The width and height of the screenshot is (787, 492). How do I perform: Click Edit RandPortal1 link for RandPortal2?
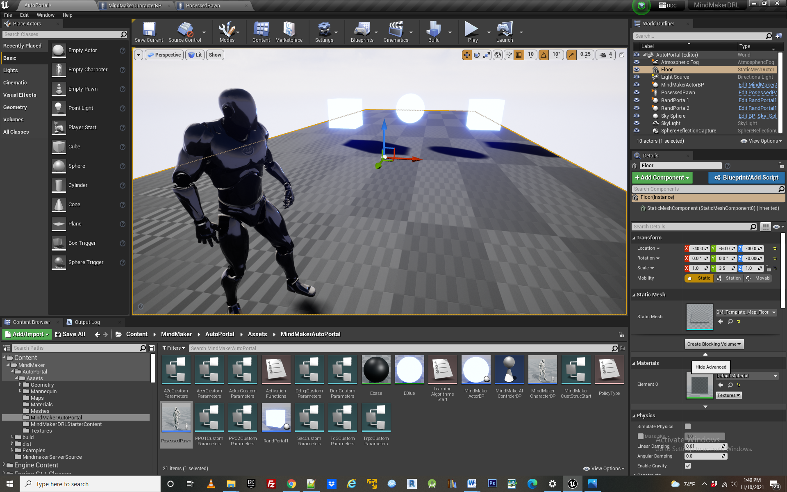757,108
